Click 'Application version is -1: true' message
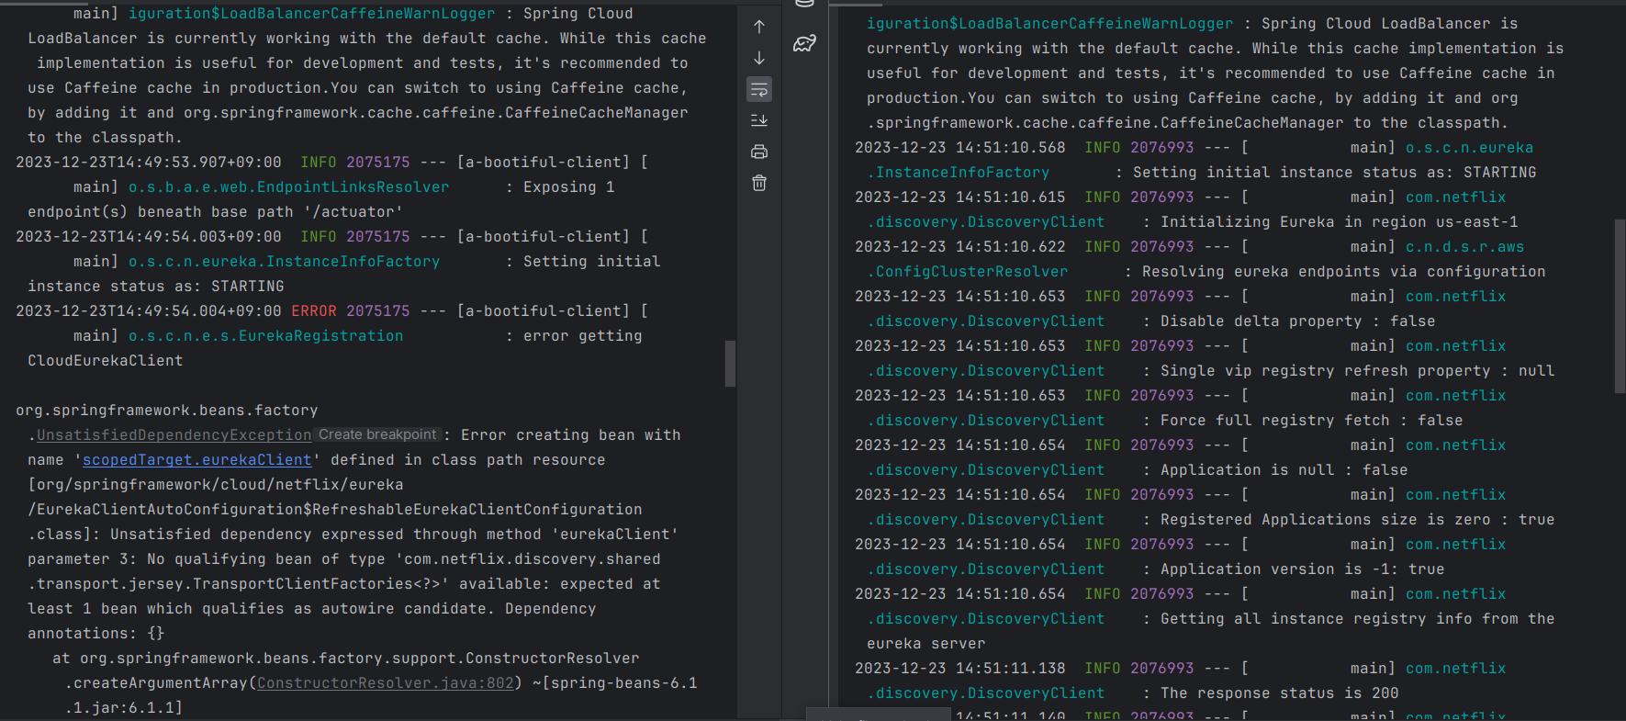The height and width of the screenshot is (721, 1626). [x=1303, y=569]
